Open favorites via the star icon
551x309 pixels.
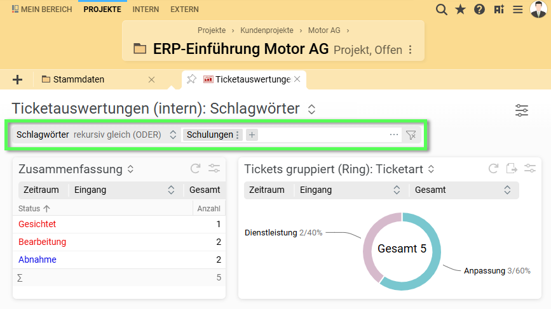460,10
